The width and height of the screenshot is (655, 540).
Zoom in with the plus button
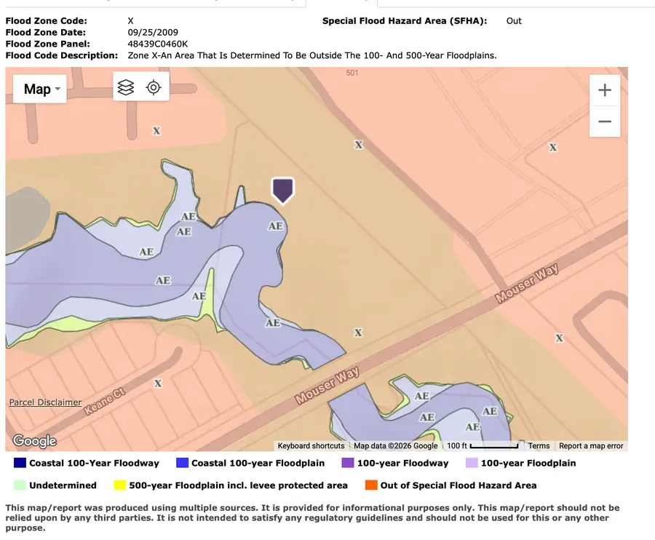tap(604, 91)
